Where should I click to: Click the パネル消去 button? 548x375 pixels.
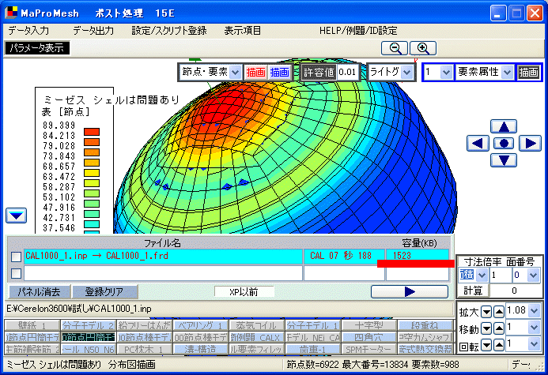[x=40, y=292]
